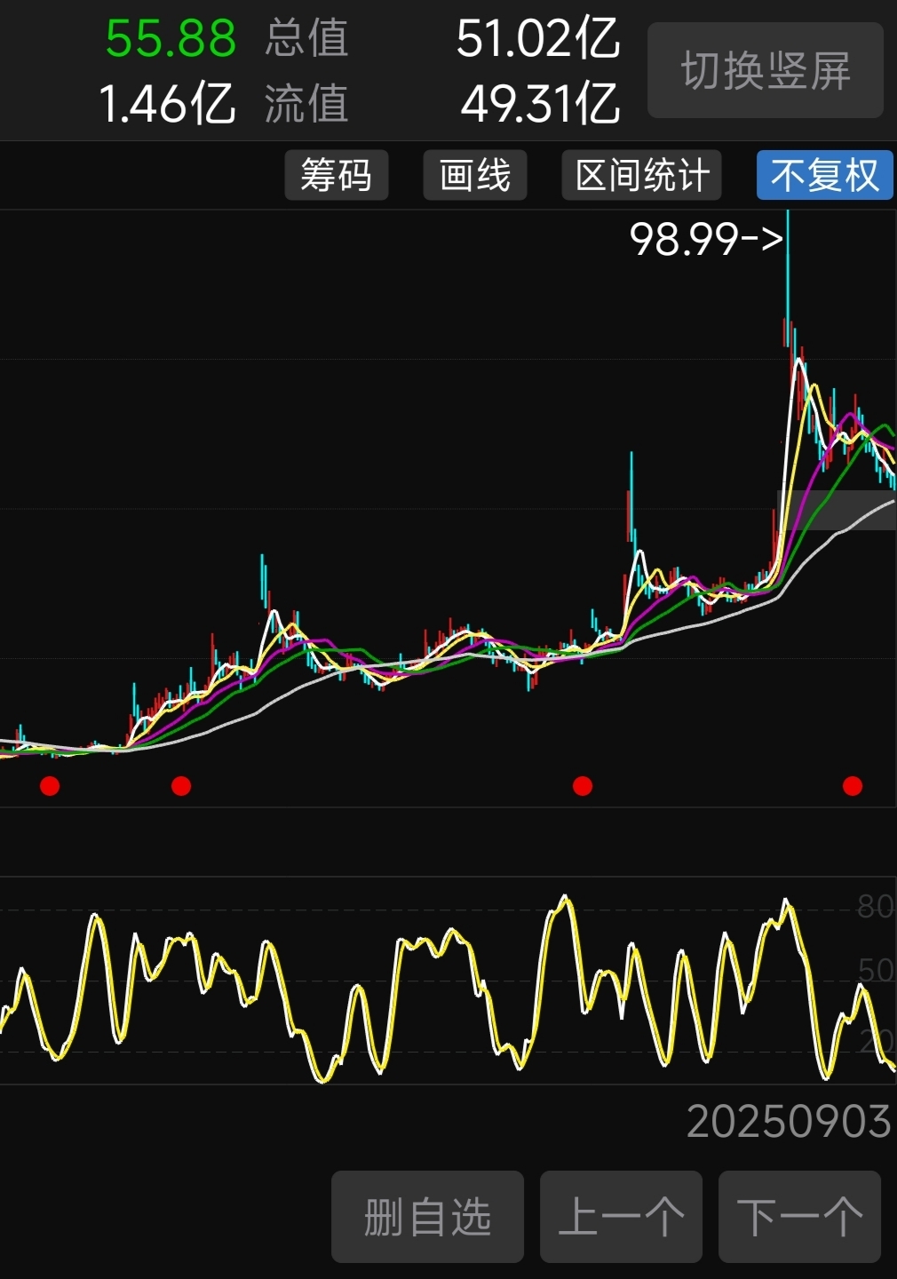Toggle the 不复权 adjustment mode
The width and height of the screenshot is (897, 1279).
824,175
